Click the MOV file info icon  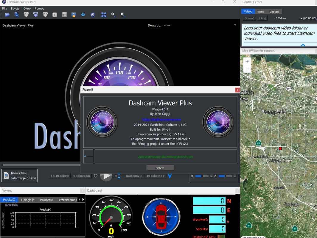[x=6, y=176]
